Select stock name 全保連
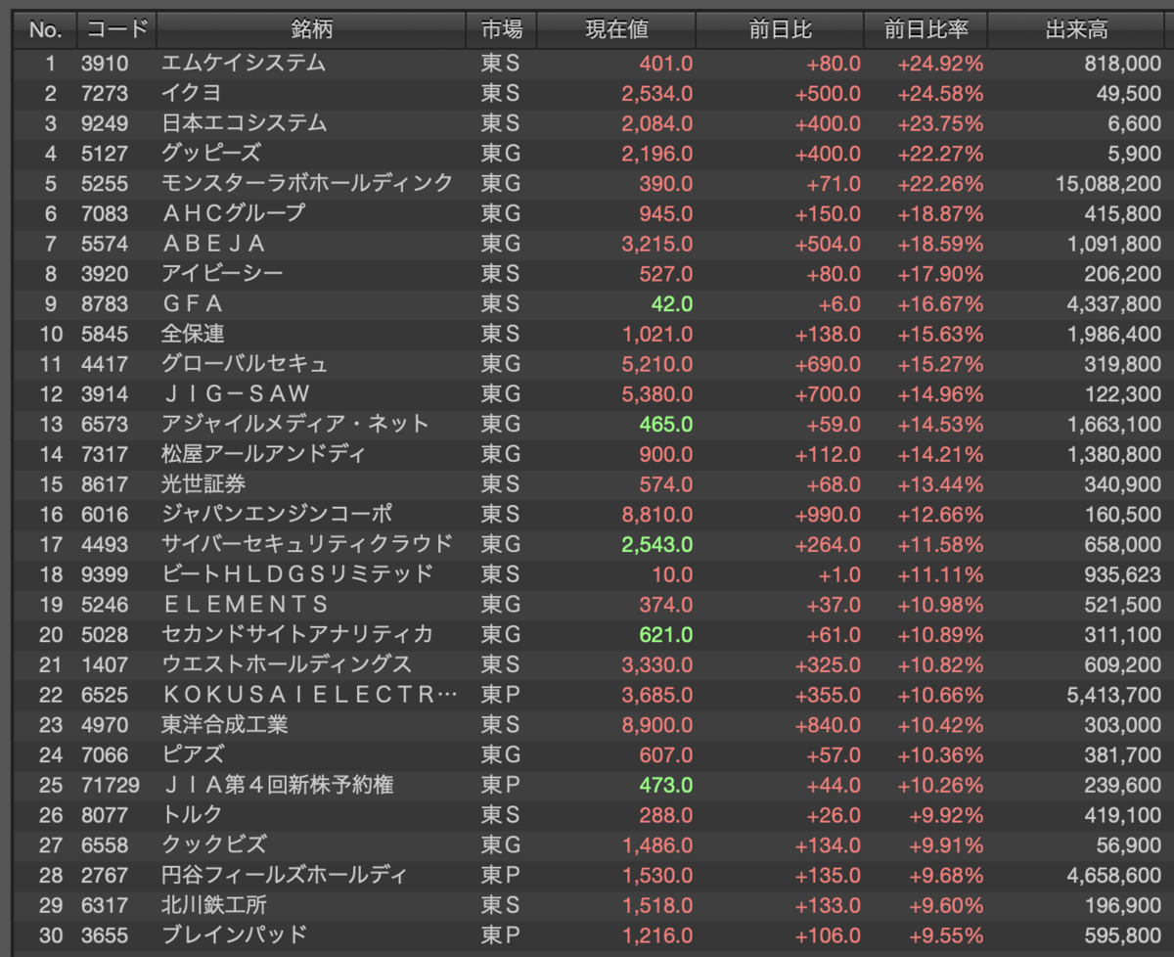Viewport: 1174px width, 957px height. click(x=193, y=334)
